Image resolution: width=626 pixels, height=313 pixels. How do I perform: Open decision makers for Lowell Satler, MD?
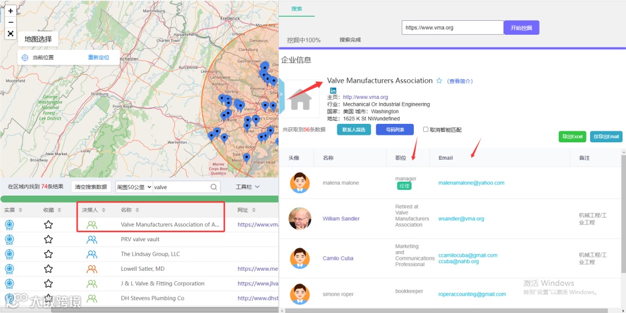[92, 269]
